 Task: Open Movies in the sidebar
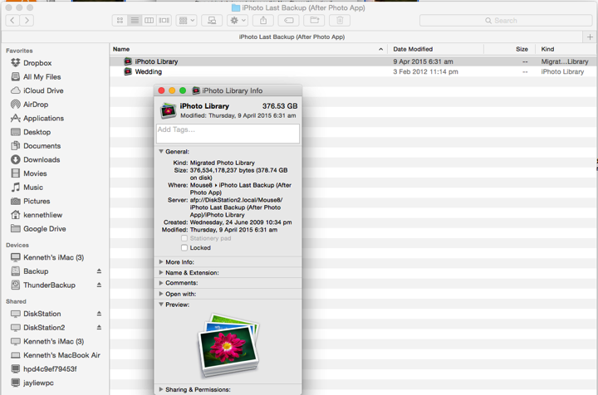[x=35, y=173]
